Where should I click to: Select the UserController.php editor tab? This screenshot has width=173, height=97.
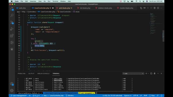coord(42,8)
